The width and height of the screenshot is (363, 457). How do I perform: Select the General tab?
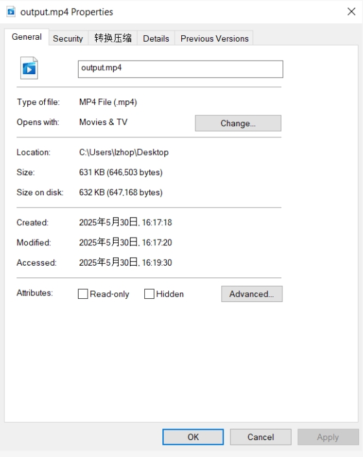(27, 37)
